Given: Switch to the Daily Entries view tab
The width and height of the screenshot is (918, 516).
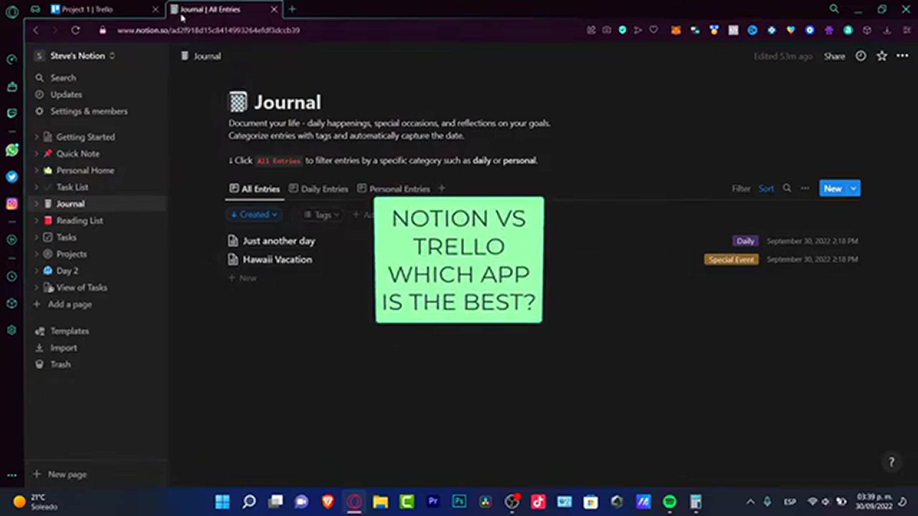Looking at the screenshot, I should [319, 189].
